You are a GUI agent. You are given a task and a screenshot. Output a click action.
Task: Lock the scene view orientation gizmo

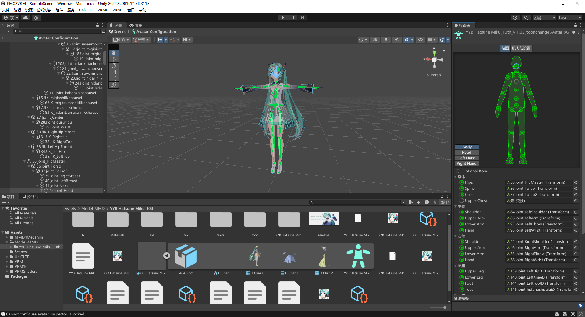[444, 50]
